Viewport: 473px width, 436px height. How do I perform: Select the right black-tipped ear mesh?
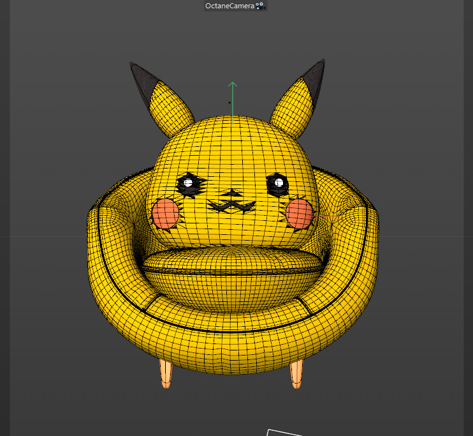click(x=298, y=98)
